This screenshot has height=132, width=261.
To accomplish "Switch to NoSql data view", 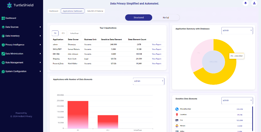I will tap(166, 17).
